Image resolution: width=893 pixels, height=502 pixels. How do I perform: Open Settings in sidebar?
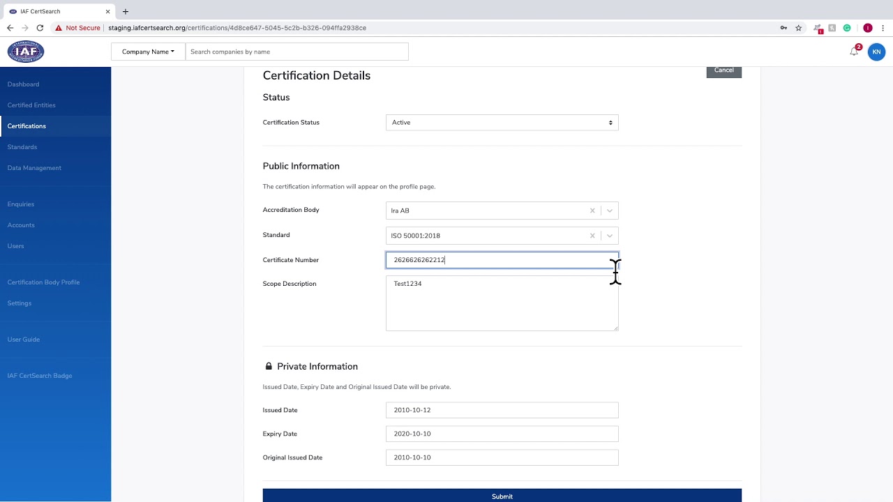click(20, 303)
